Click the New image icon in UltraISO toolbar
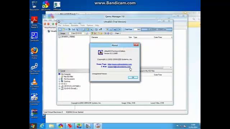The height and width of the screenshot is (129, 230). (60, 29)
